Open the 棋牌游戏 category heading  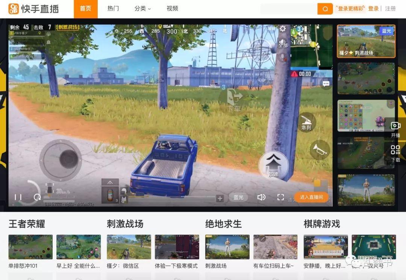click(x=322, y=224)
